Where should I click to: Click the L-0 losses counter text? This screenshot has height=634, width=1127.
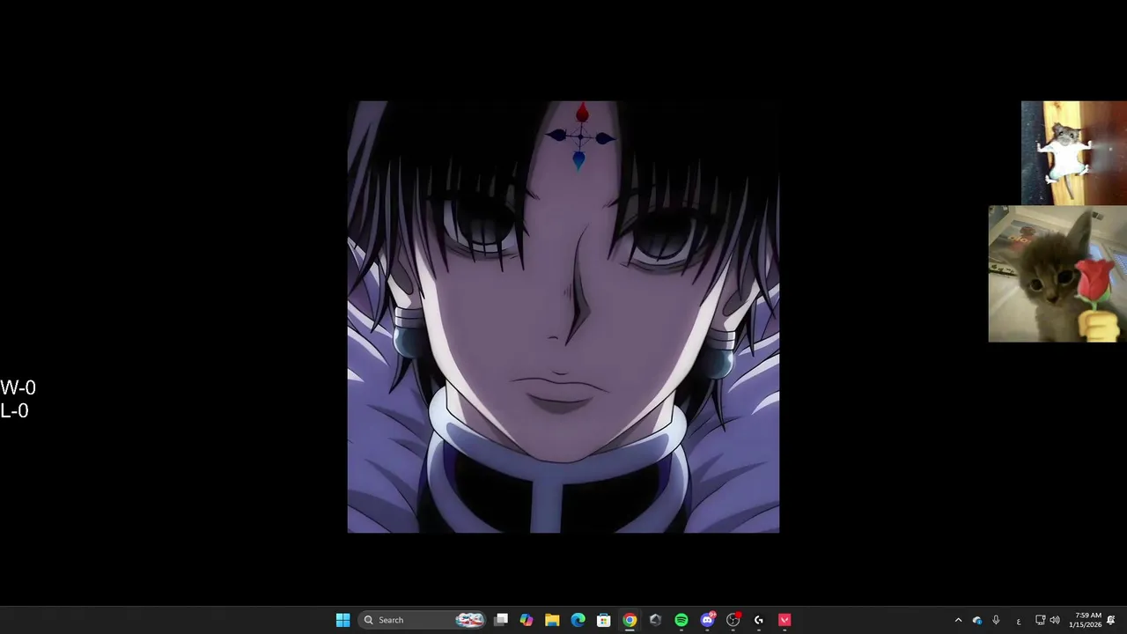tap(15, 410)
